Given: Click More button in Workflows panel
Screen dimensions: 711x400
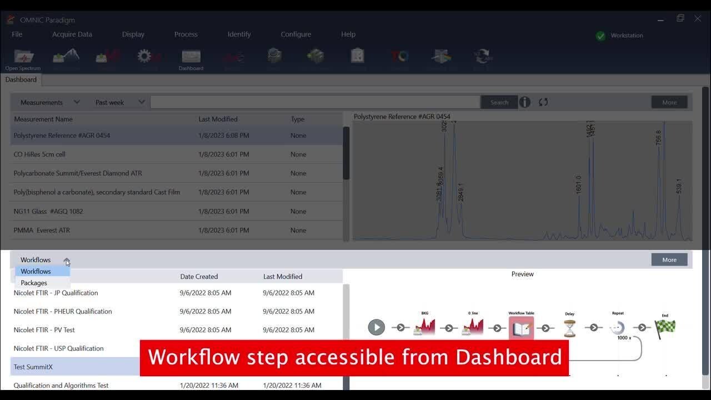Looking at the screenshot, I should coord(669,259).
